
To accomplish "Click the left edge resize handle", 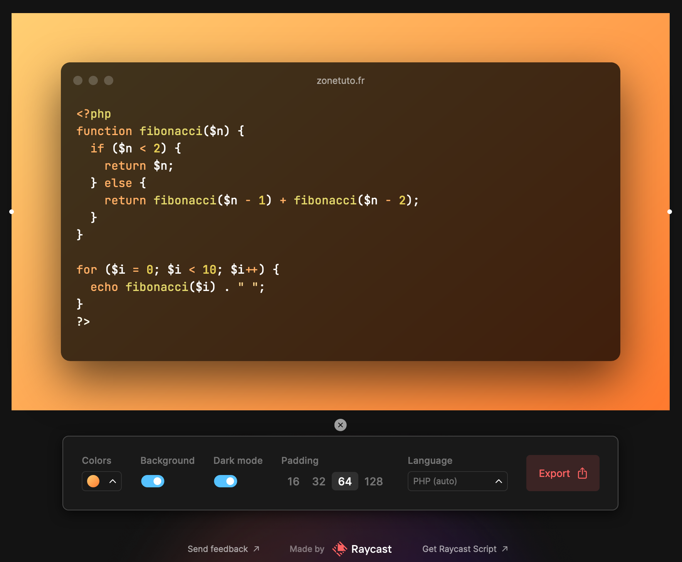I will click(11, 211).
